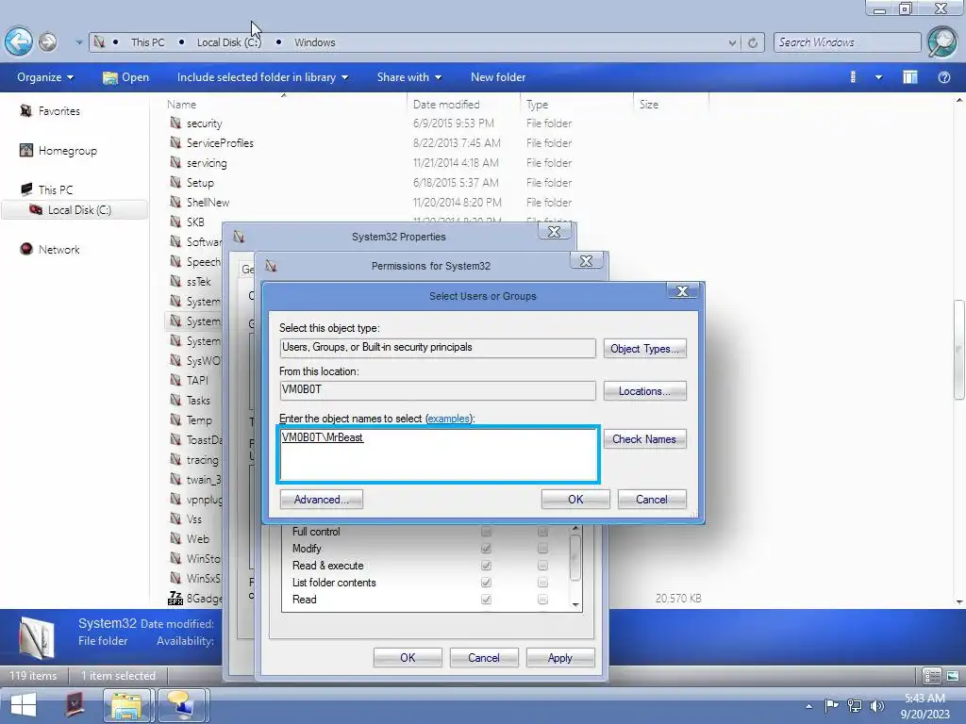Refresh the Windows folder view
This screenshot has width=966, height=724.
click(752, 42)
